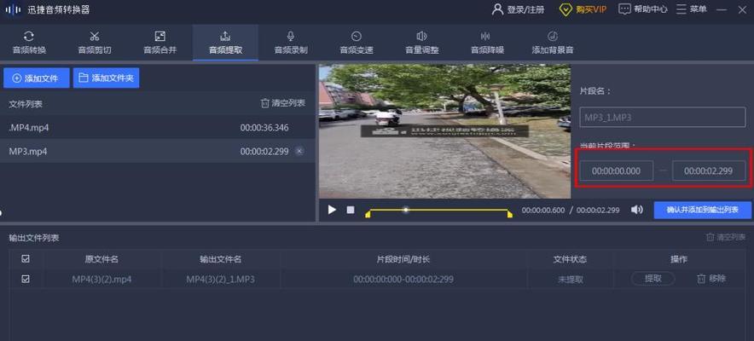Click the 输出文件名 column header
This screenshot has width=754, height=341.
(x=221, y=259)
